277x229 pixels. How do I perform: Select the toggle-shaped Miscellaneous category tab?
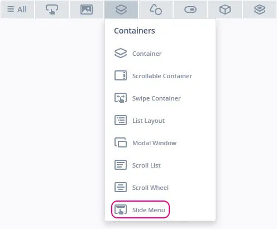(190, 9)
